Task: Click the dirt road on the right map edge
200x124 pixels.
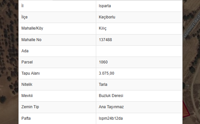Action: click(x=193, y=89)
